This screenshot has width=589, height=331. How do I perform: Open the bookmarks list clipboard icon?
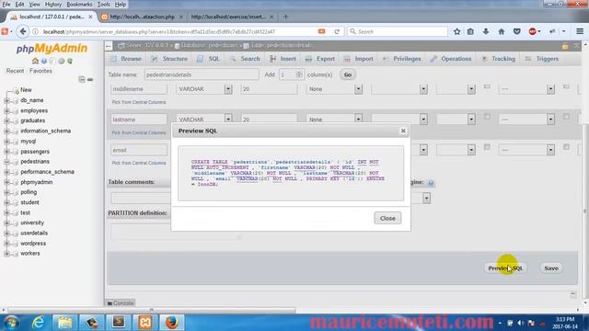point(470,31)
